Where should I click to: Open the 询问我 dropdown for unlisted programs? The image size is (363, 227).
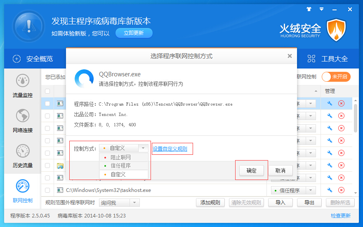tap(119, 203)
